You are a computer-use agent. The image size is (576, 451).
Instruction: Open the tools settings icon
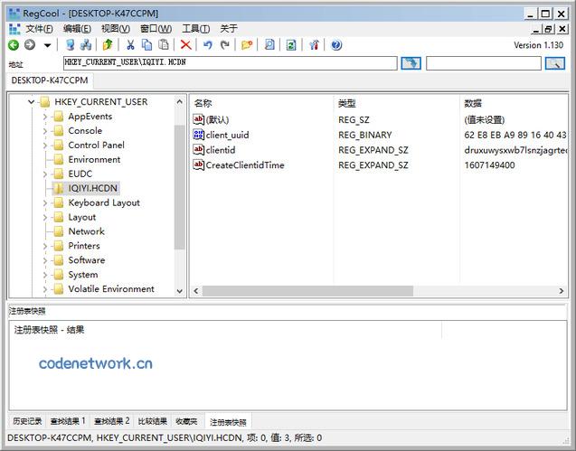click(x=314, y=45)
